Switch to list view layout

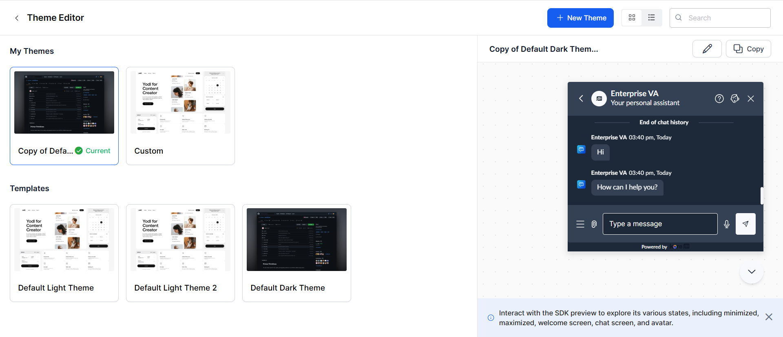point(651,18)
